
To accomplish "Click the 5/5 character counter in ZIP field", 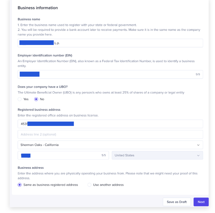I will (104, 155).
